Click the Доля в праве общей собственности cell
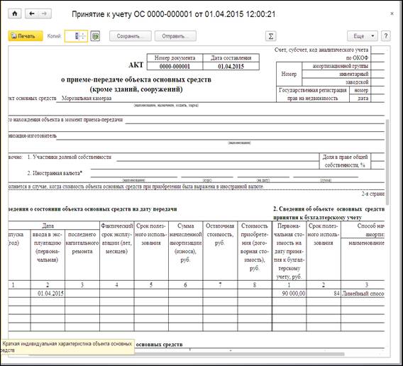 tap(345, 161)
